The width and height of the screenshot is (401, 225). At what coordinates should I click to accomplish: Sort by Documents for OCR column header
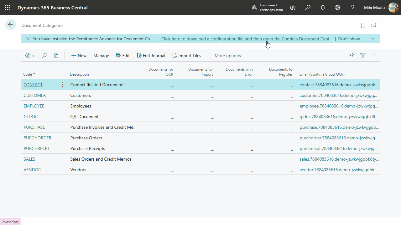click(161, 72)
